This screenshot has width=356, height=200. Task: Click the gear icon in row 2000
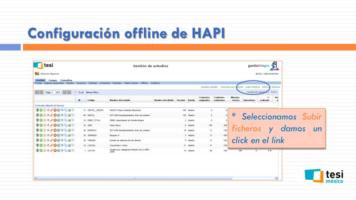[69, 125]
